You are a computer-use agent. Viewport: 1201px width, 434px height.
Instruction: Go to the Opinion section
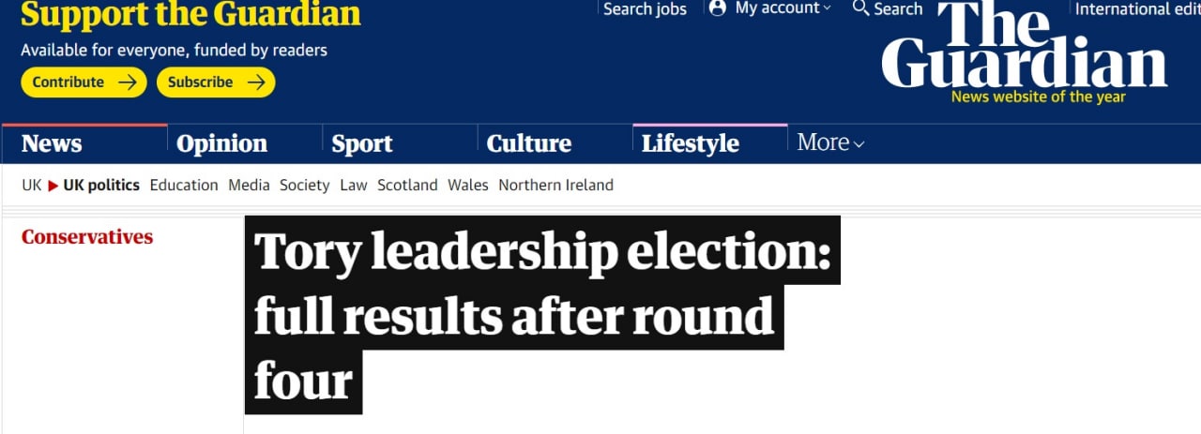point(221,143)
